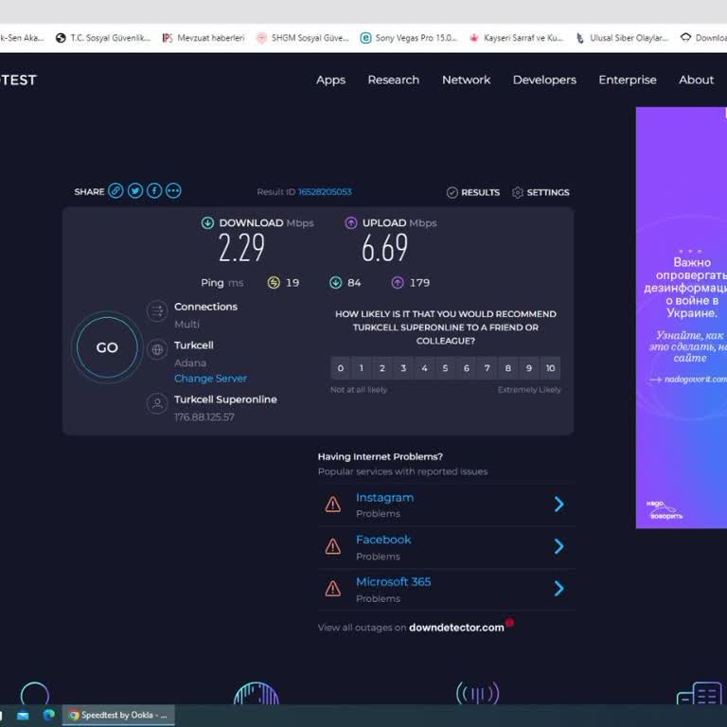Visit downdetector.com link
Image resolution: width=727 pixels, height=727 pixels.
(x=456, y=628)
